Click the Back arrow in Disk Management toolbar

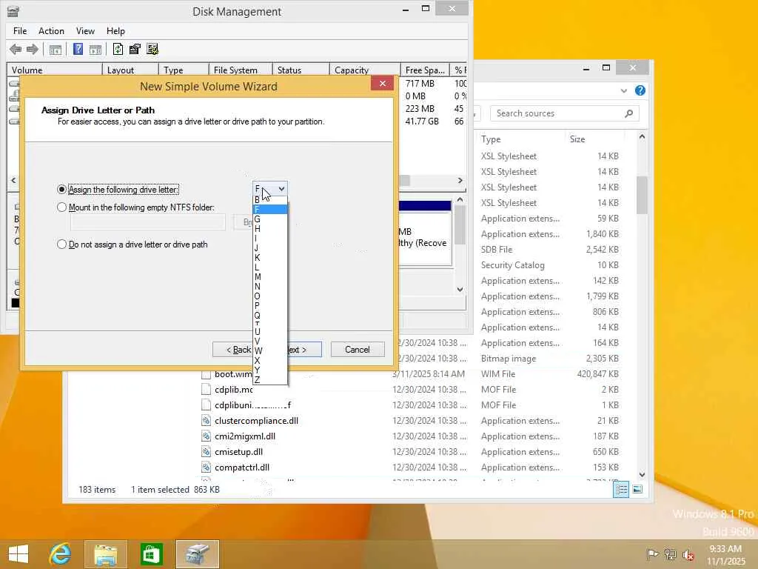[16, 49]
